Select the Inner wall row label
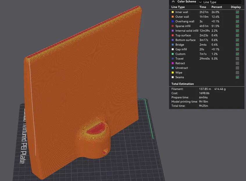 coord(182,12)
